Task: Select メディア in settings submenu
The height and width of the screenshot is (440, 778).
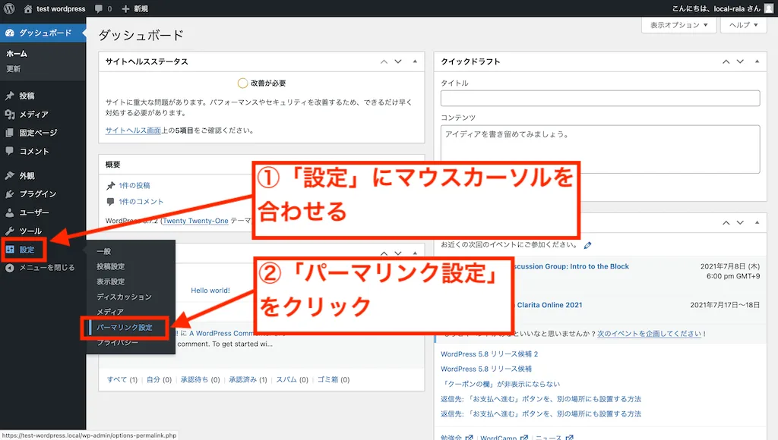Action: point(109,312)
